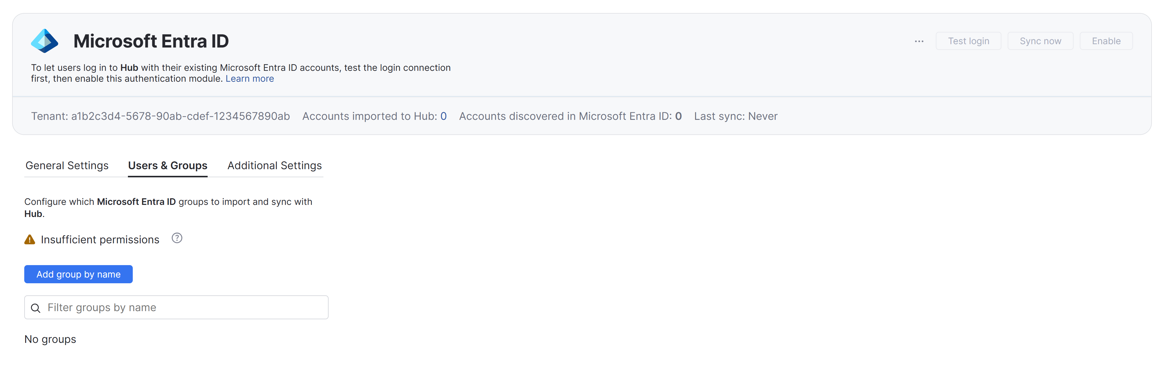
Task: Open the Additional Settings tab
Action: [x=274, y=166]
